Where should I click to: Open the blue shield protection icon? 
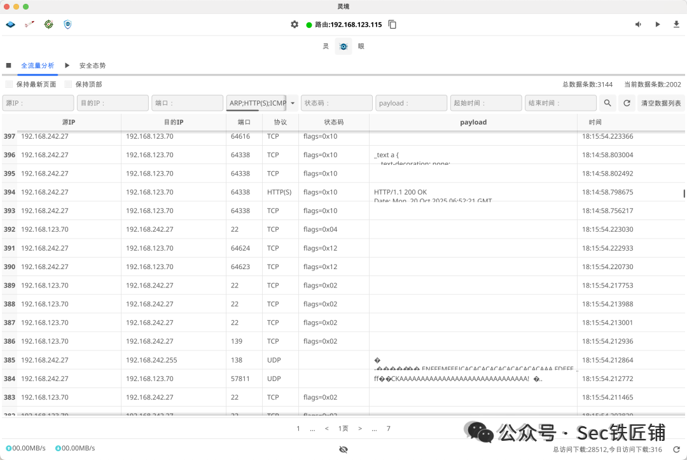coord(67,25)
